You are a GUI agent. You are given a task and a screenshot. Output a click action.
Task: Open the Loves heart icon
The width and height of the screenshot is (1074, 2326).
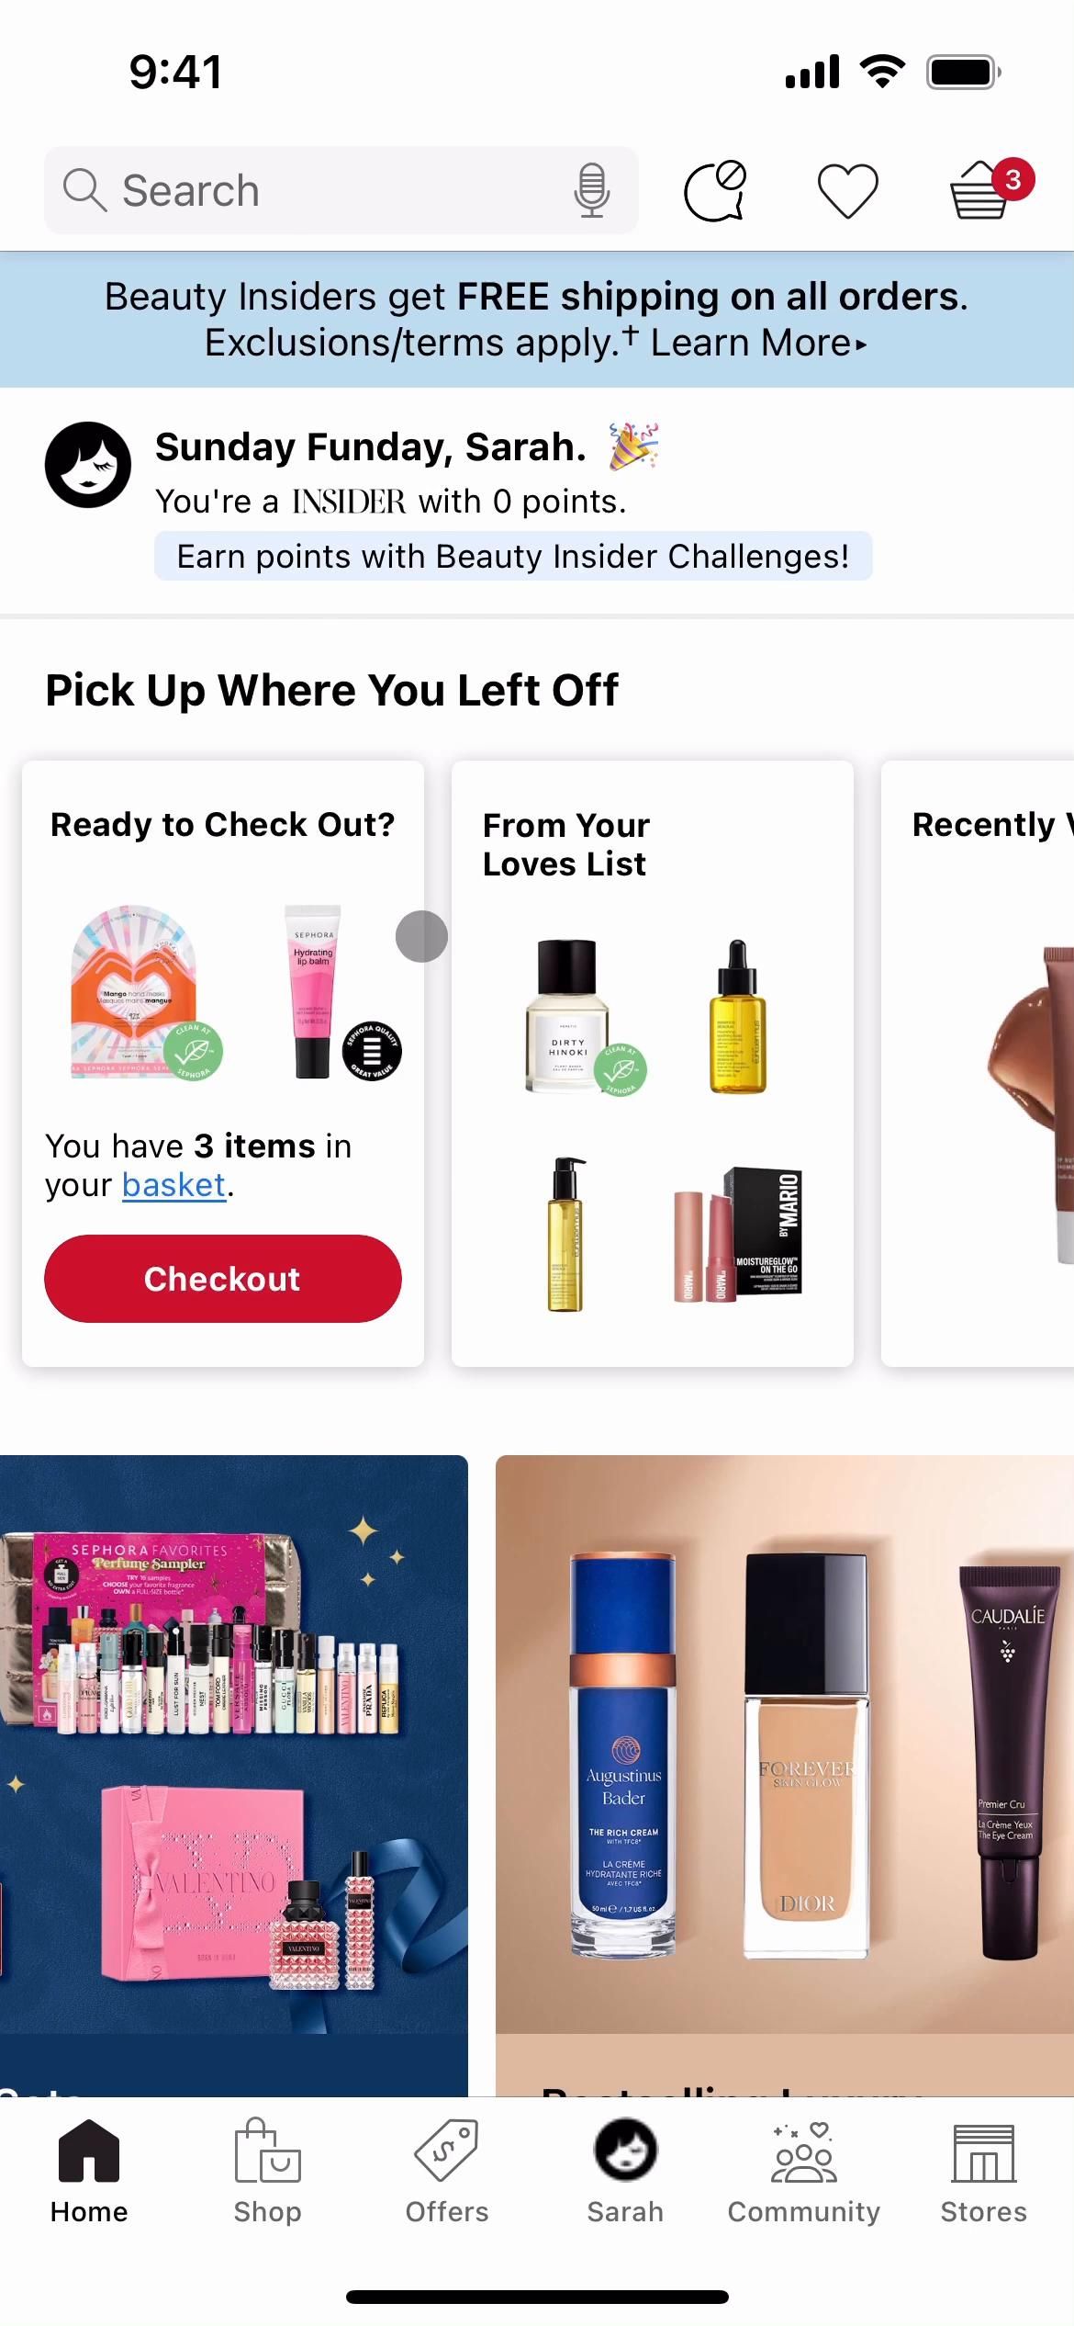[847, 191]
